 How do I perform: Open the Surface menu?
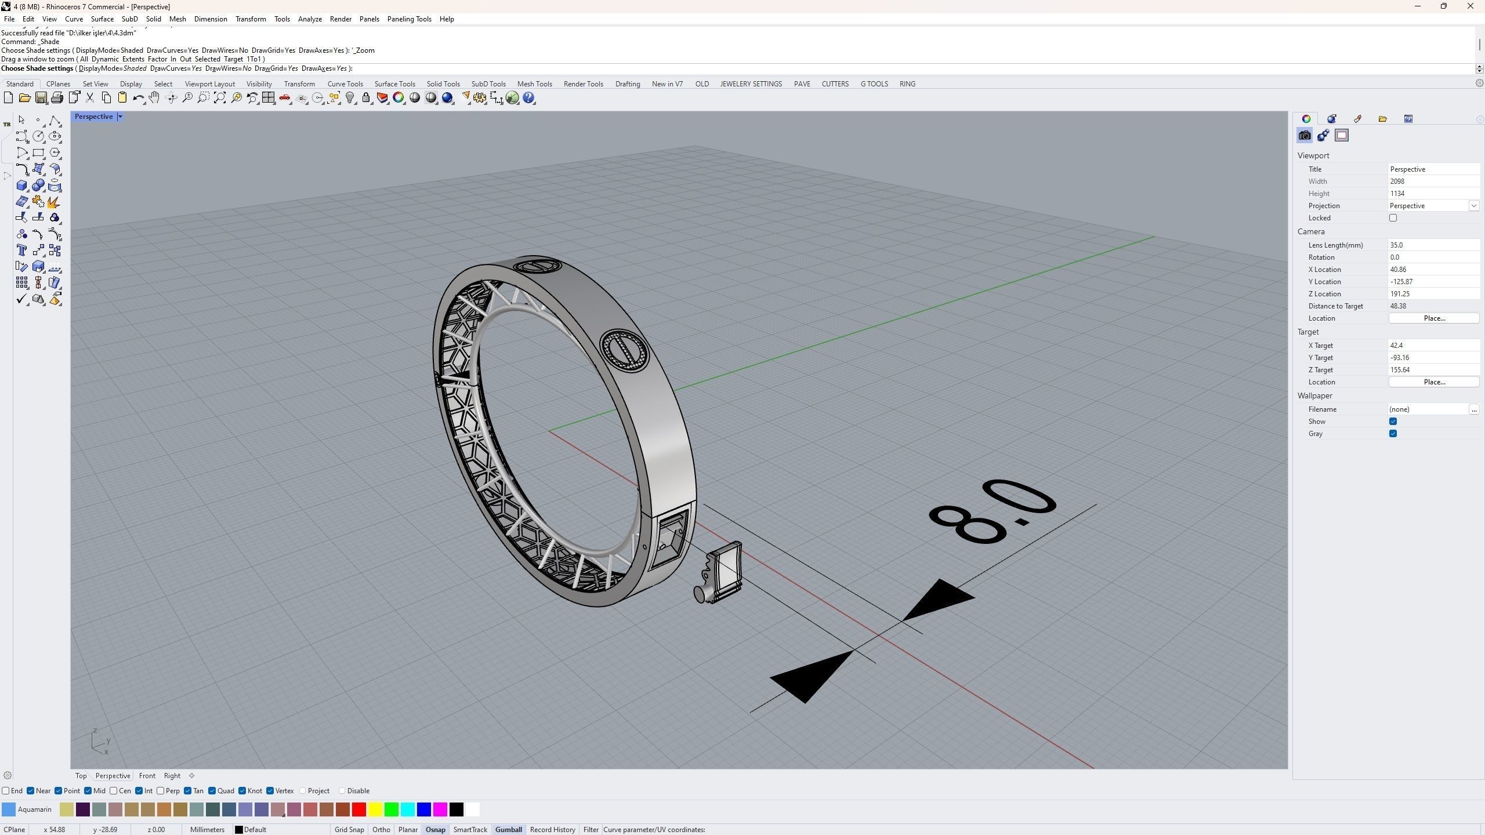(x=102, y=19)
